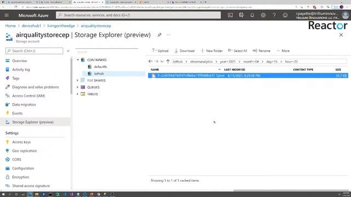Click the Windows Start button
351x197 pixels.
tap(3, 194)
